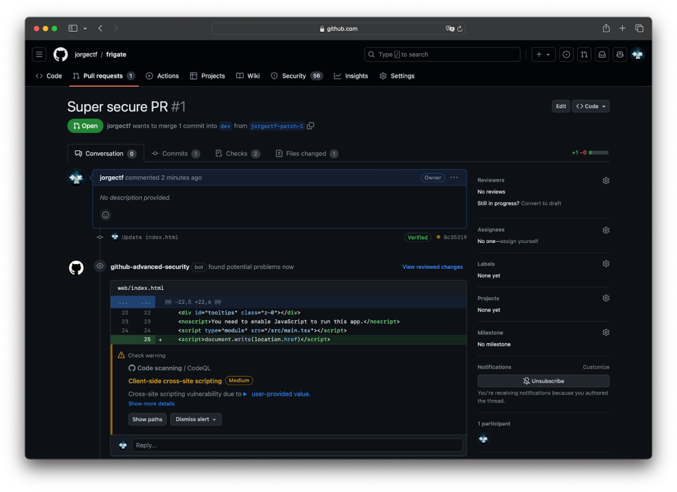Click the issues icon in the top bar
Viewport: 677px width, 492px height.
coord(566,54)
